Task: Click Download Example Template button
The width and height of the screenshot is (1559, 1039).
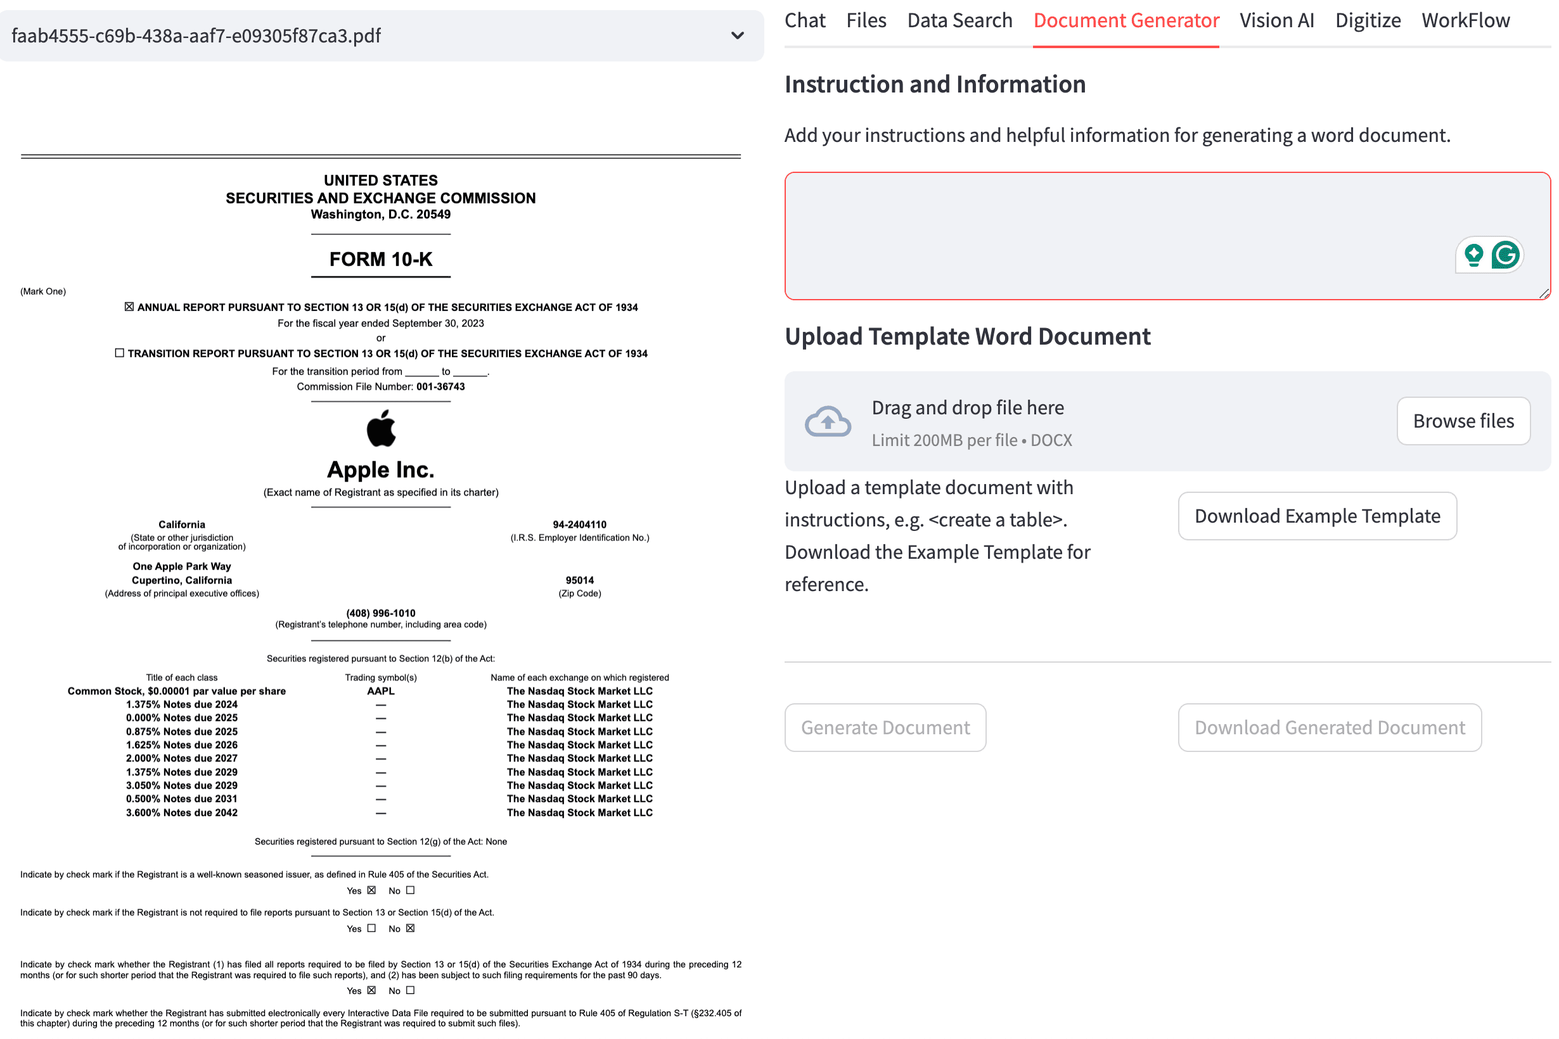Action: point(1318,515)
